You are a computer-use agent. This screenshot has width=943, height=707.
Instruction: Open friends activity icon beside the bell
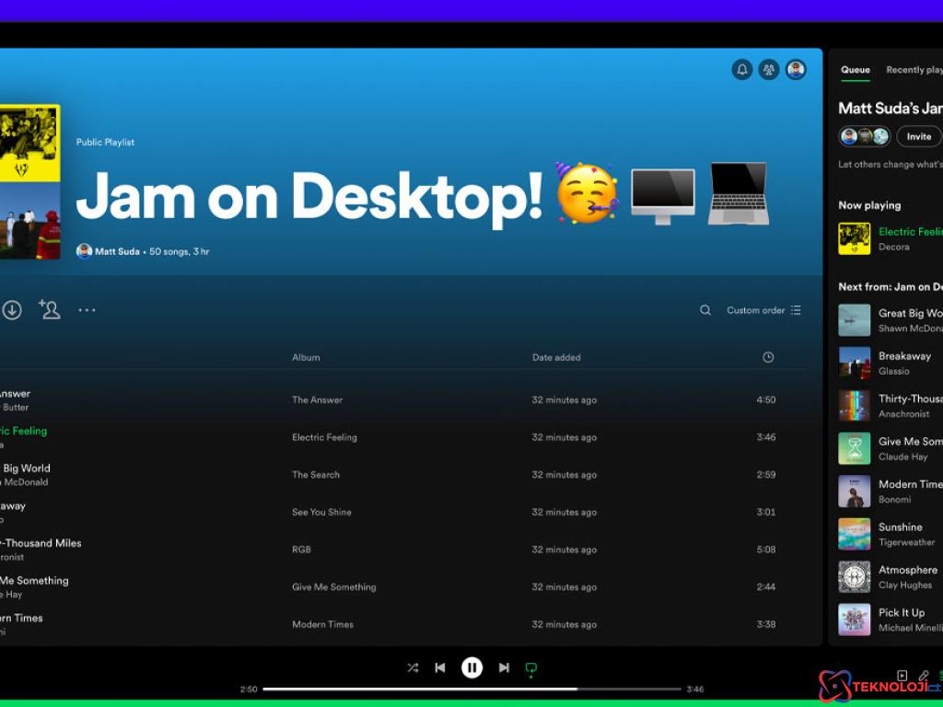pyautogui.click(x=769, y=70)
